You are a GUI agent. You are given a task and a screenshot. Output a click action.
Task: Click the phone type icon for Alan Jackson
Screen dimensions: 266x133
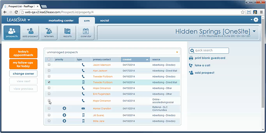pos(83,70)
